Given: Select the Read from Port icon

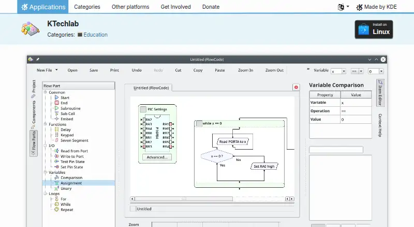Looking at the screenshot, I should [x=56, y=151].
